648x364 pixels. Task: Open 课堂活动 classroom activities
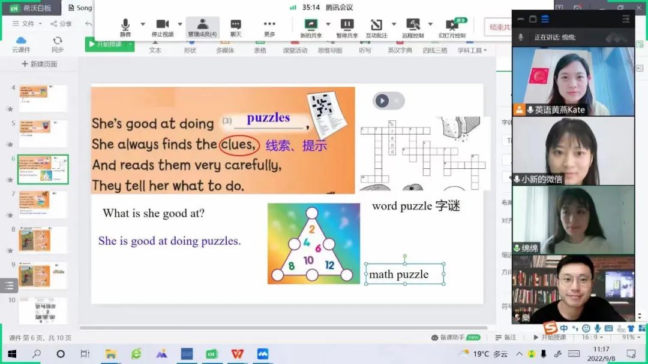point(295,47)
